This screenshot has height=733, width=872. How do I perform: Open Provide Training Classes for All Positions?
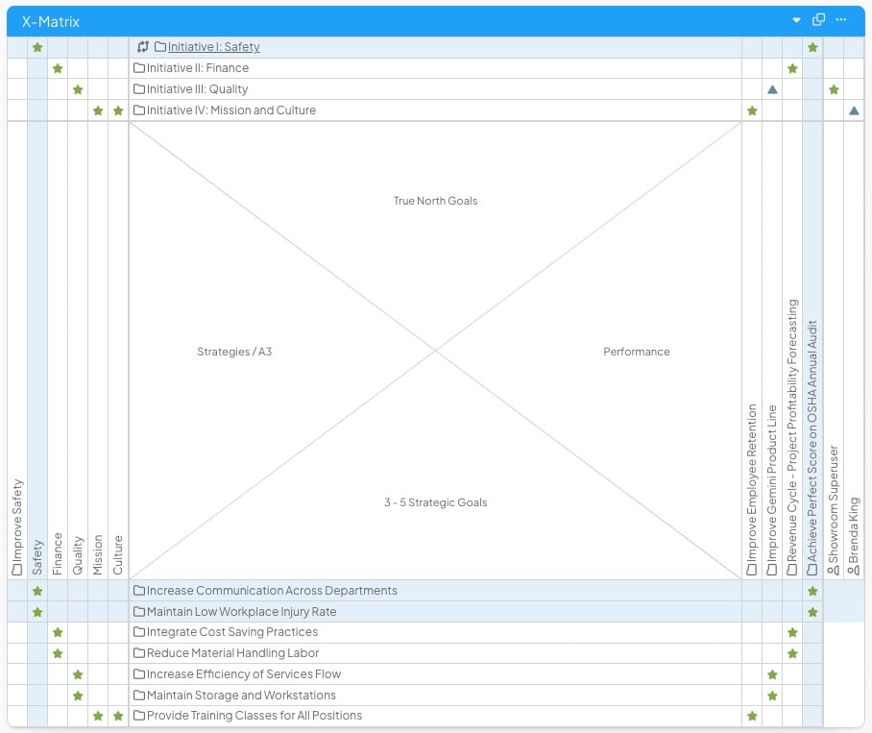(254, 716)
